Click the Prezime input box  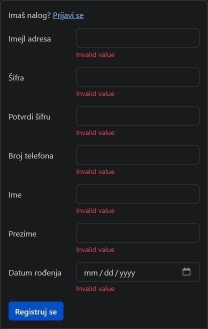coord(137,233)
